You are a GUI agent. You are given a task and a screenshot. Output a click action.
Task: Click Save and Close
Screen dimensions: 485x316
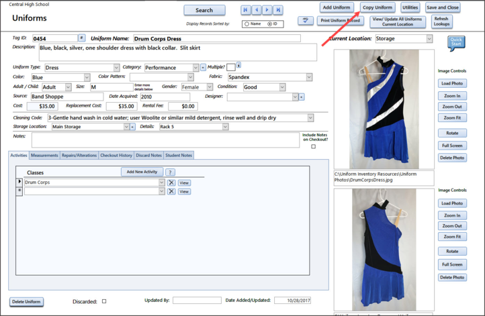(443, 7)
